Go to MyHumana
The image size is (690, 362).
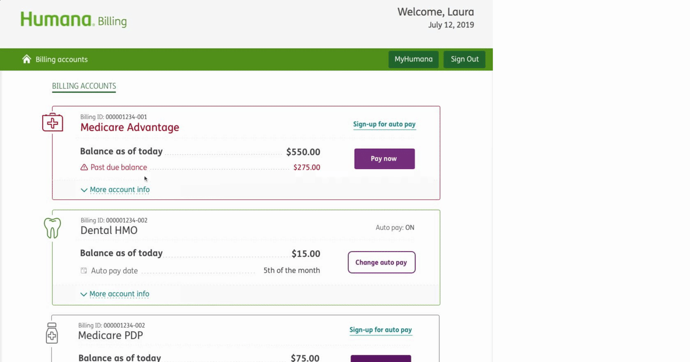(x=413, y=59)
